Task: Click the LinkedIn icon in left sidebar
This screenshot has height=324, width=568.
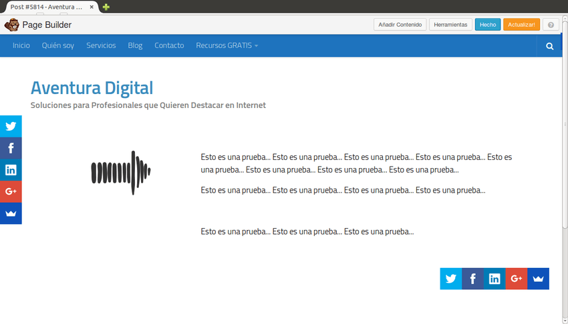Action: tap(11, 170)
